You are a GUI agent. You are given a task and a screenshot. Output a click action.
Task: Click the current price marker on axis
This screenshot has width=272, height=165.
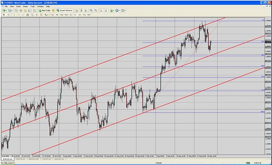click(268, 42)
